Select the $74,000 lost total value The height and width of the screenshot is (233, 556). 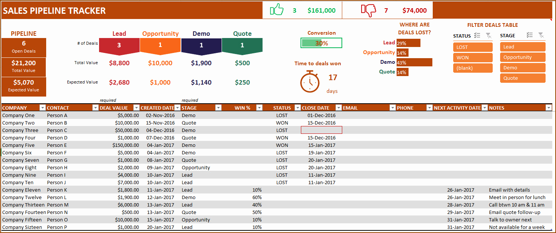[414, 10]
